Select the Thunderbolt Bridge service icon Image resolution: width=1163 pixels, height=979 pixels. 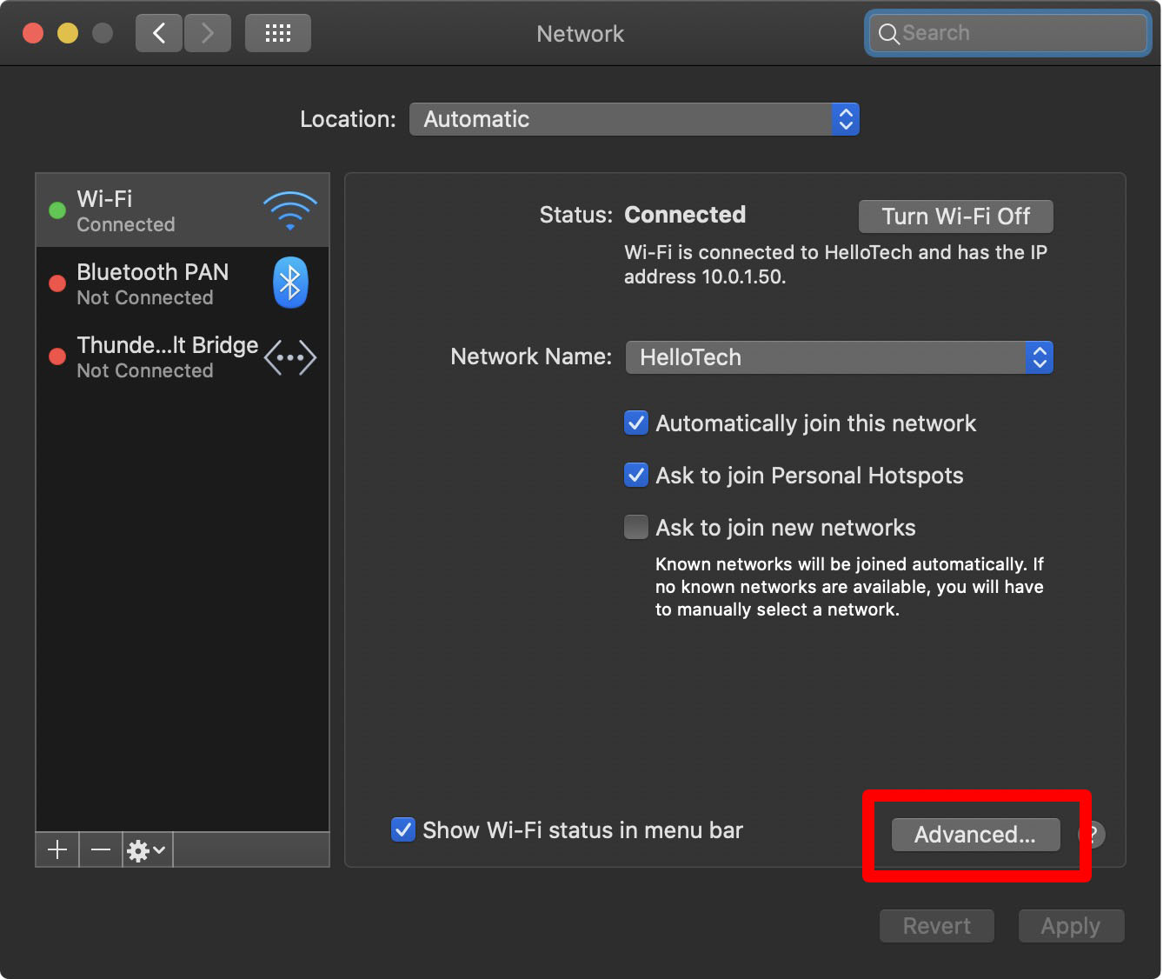[289, 356]
